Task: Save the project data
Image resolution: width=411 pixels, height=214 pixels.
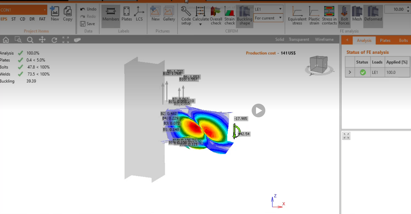Action: point(87,24)
